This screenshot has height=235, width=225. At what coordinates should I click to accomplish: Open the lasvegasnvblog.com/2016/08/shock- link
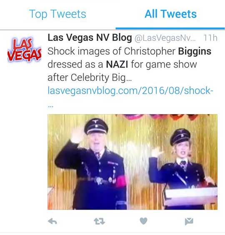(x=130, y=90)
